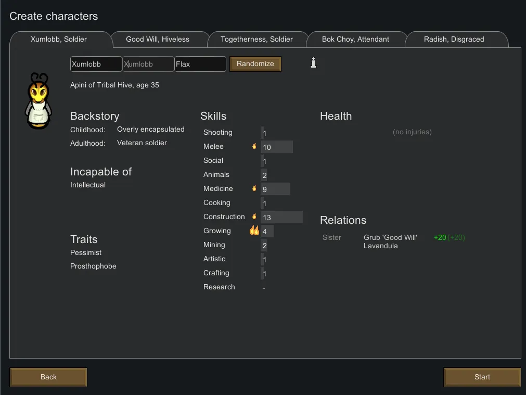
Task: Click the Pessimist trait
Action: tap(86, 253)
